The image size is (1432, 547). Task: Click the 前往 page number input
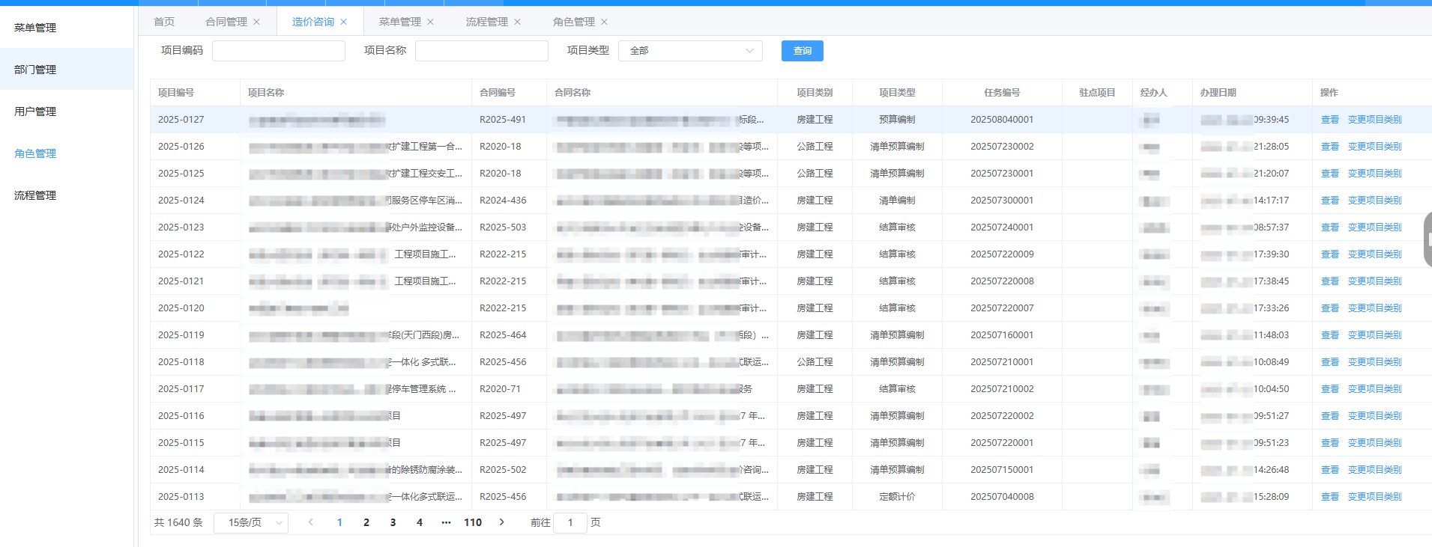tap(570, 522)
